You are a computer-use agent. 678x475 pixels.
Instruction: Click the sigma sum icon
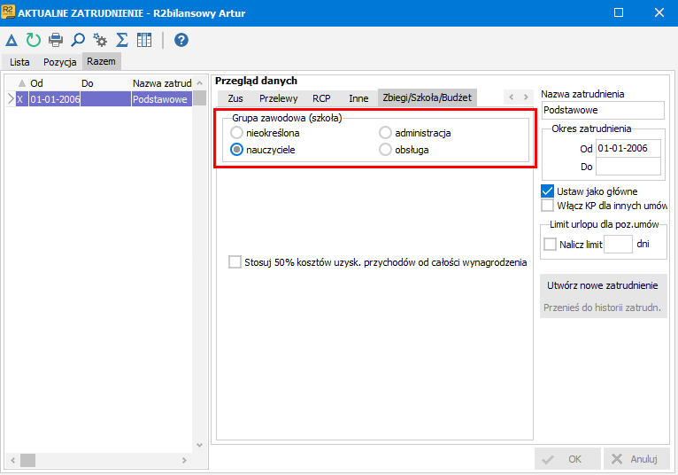122,40
